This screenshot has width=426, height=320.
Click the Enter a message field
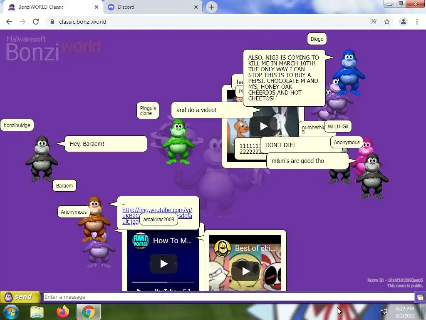pos(229,297)
